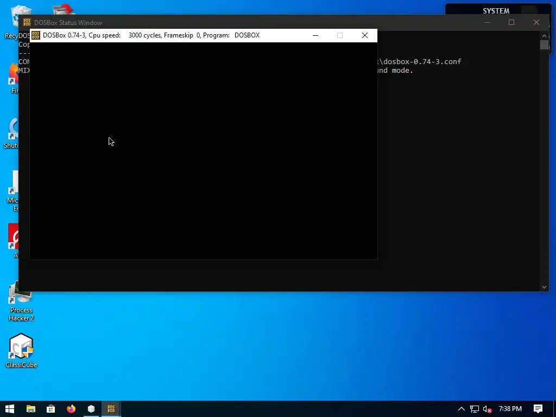The image size is (556, 417).
Task: Open the Process Hacker 2 desktop shortcut
Action: click(21, 301)
